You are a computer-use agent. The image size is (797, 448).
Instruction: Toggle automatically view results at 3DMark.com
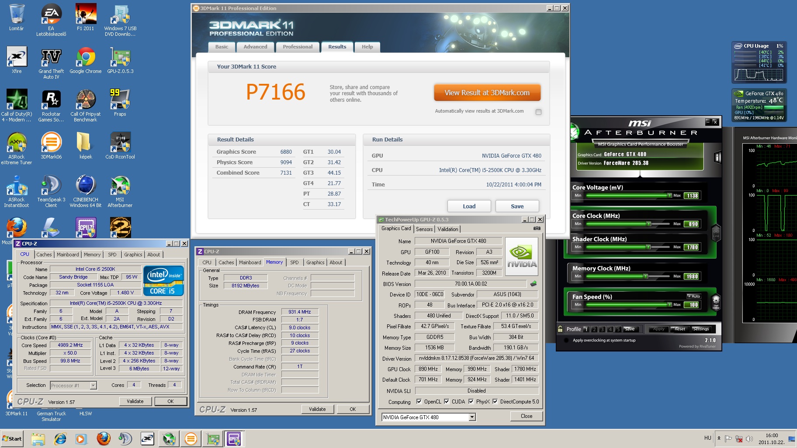click(538, 112)
